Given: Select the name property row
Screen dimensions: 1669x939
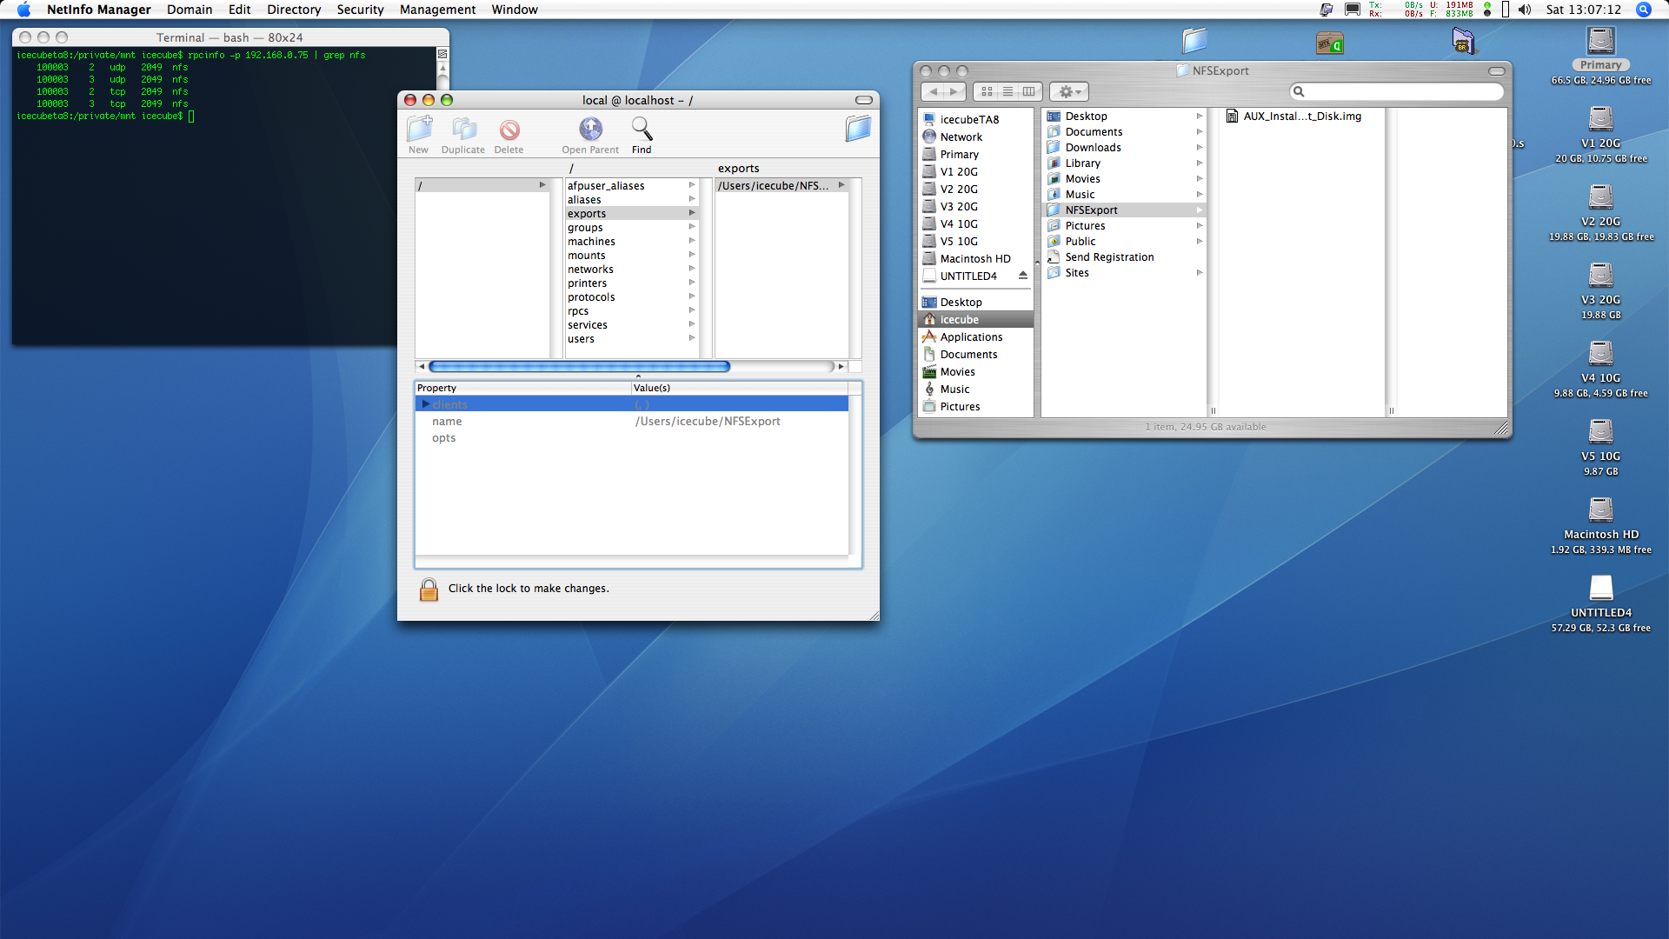Looking at the screenshot, I should point(632,421).
